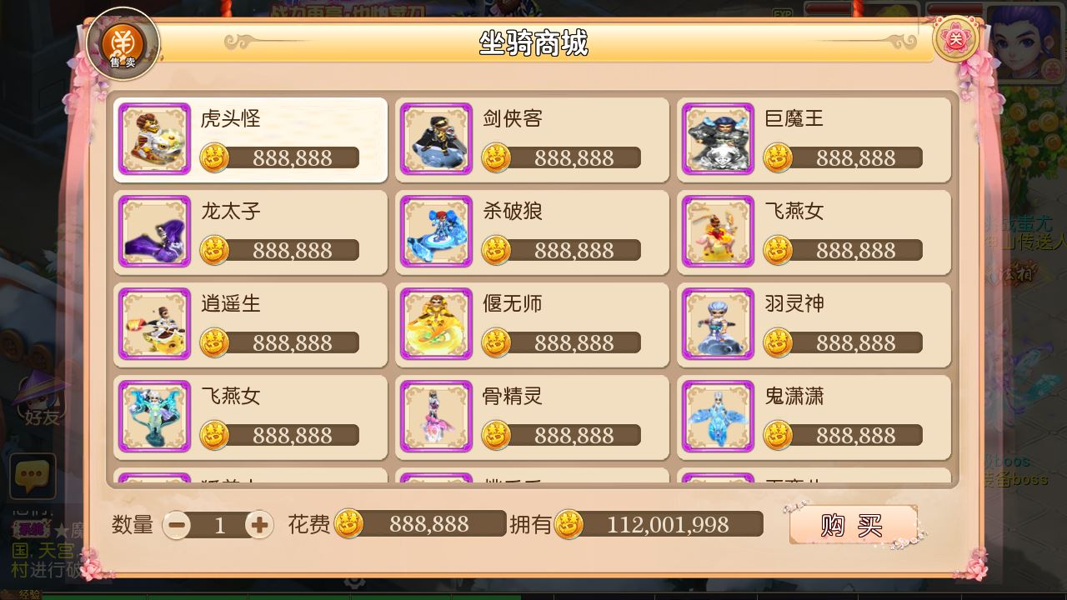Select the 杀破狼 mount icon
The height and width of the screenshot is (600, 1067).
437,232
